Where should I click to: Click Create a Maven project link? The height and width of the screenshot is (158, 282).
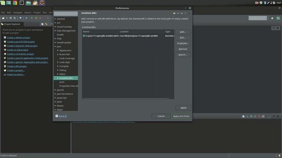(x=19, y=38)
